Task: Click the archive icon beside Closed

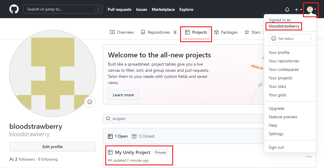Action: click(x=134, y=136)
